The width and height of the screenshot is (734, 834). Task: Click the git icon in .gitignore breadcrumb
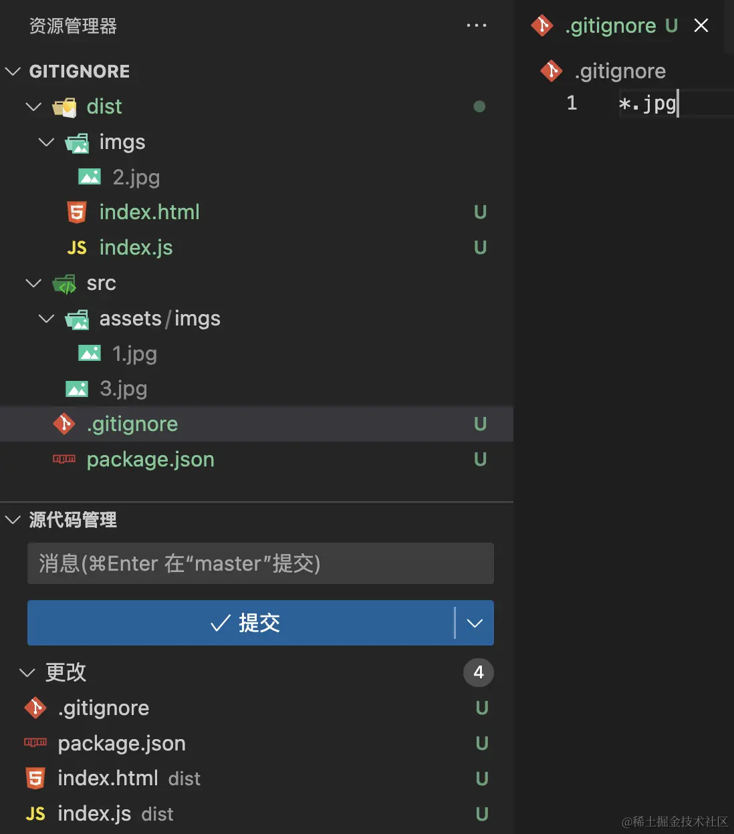pos(552,71)
